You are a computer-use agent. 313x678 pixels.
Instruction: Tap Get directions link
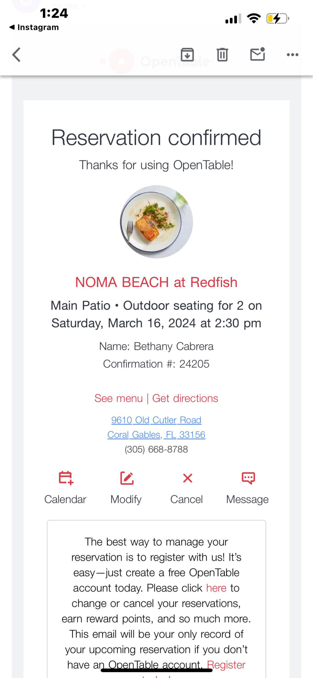click(185, 398)
